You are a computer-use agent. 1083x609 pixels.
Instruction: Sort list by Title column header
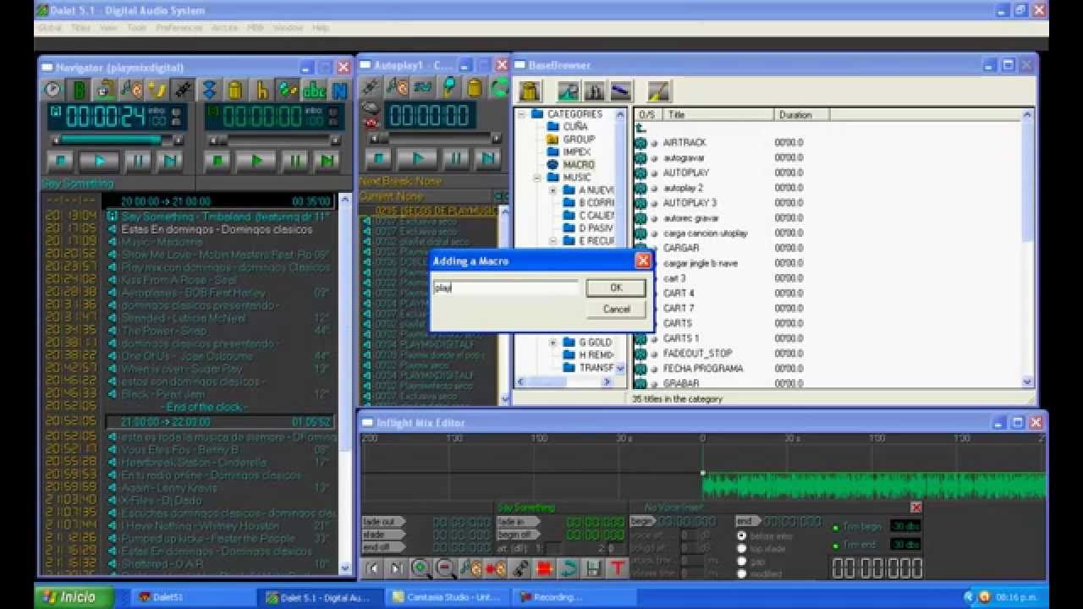(x=717, y=114)
